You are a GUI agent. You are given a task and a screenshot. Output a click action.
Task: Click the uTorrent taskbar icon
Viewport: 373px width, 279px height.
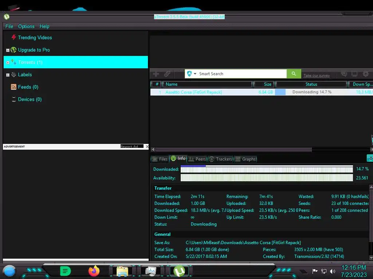point(179,271)
